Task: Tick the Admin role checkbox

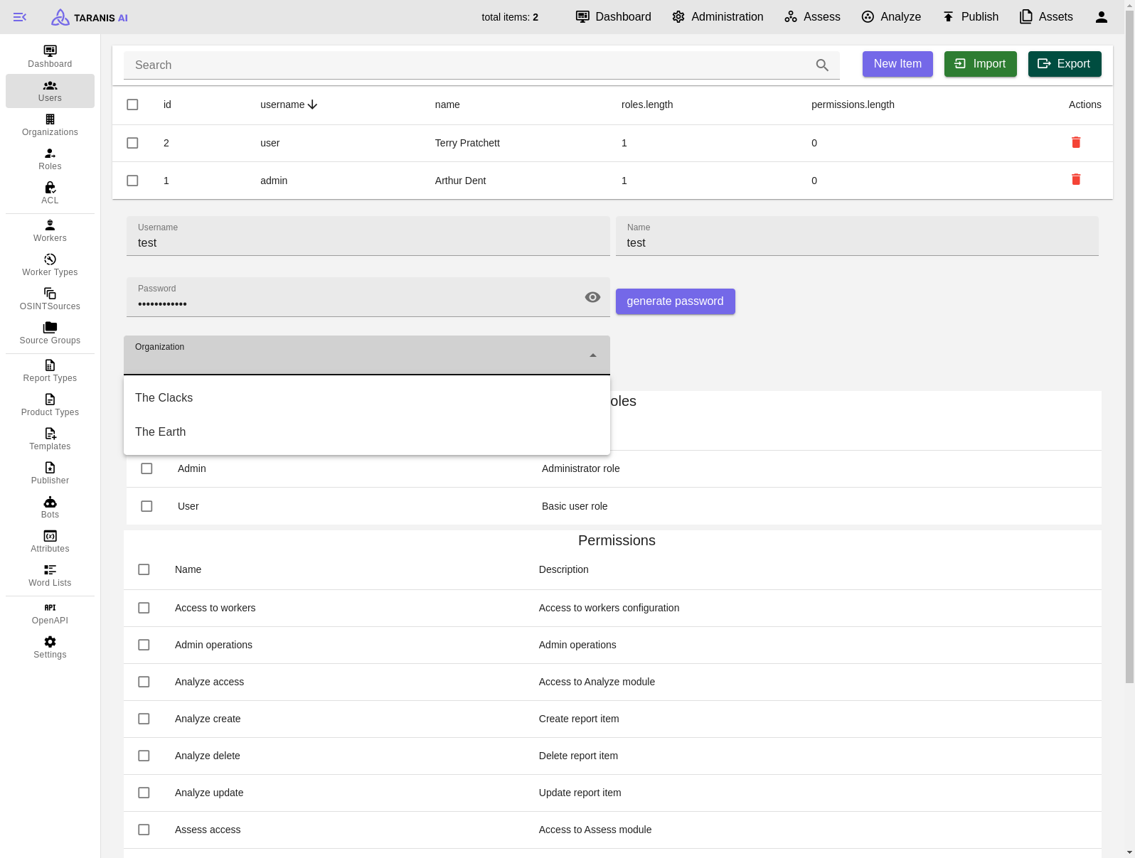Action: pyautogui.click(x=146, y=468)
